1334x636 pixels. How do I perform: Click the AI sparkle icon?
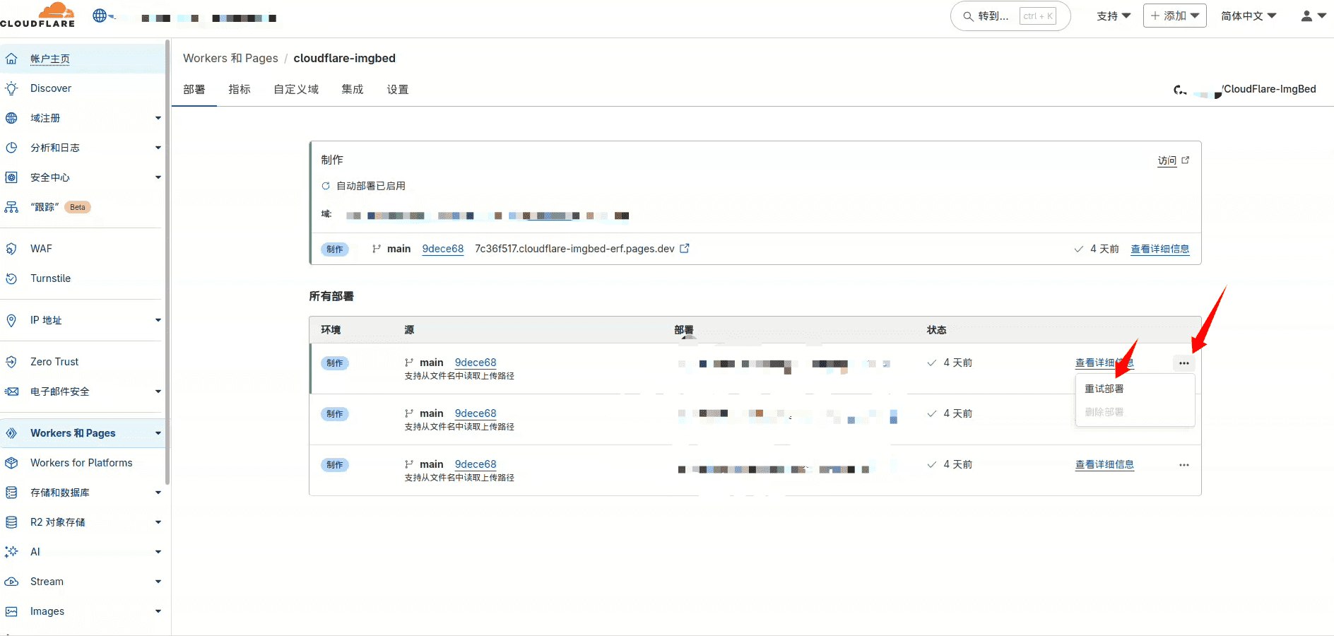tap(11, 552)
